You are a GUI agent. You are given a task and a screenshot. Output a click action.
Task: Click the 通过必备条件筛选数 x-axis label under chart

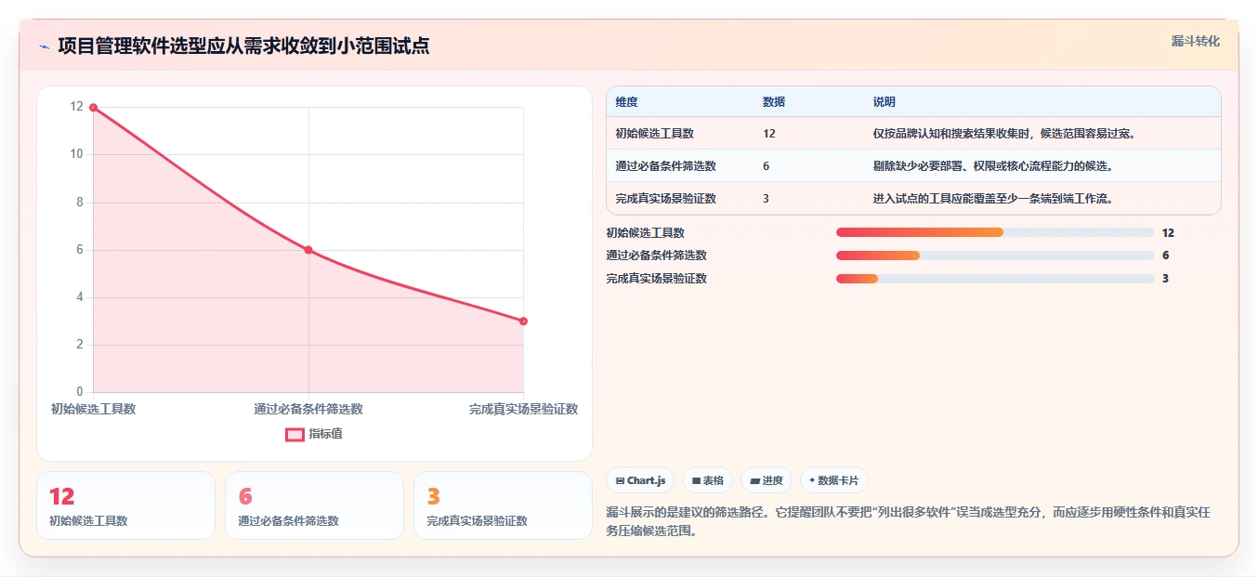pos(308,409)
